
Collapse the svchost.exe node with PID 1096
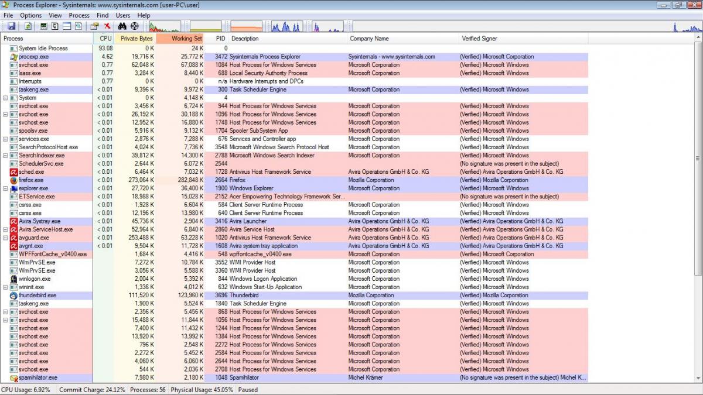click(6, 114)
